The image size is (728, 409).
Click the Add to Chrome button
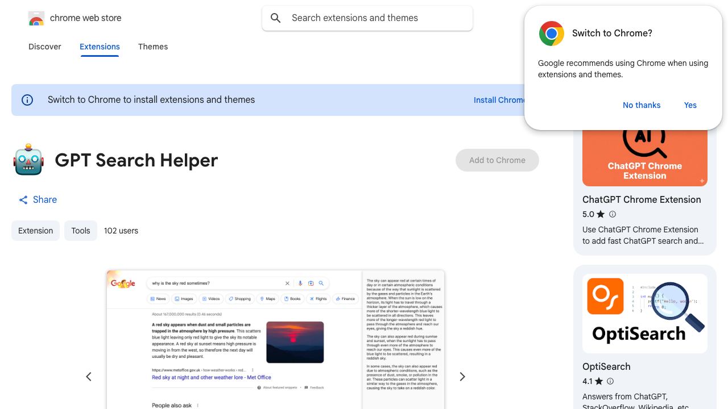tap(497, 160)
